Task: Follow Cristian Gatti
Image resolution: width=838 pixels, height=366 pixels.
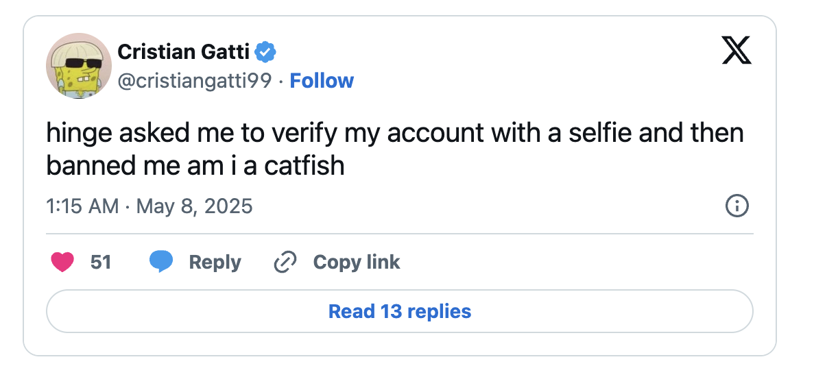Action: [x=322, y=81]
